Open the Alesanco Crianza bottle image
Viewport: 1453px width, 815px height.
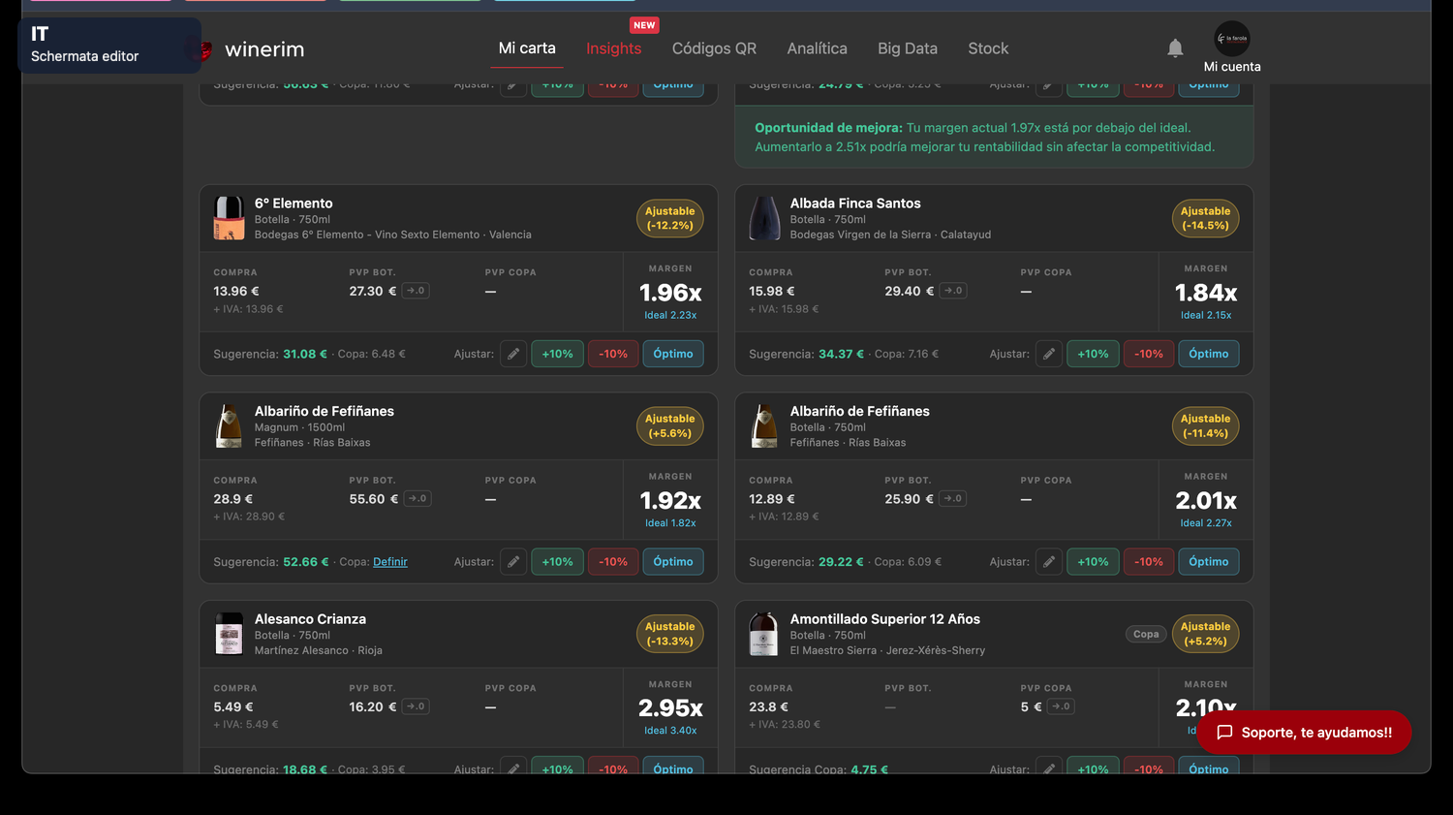[x=229, y=634]
